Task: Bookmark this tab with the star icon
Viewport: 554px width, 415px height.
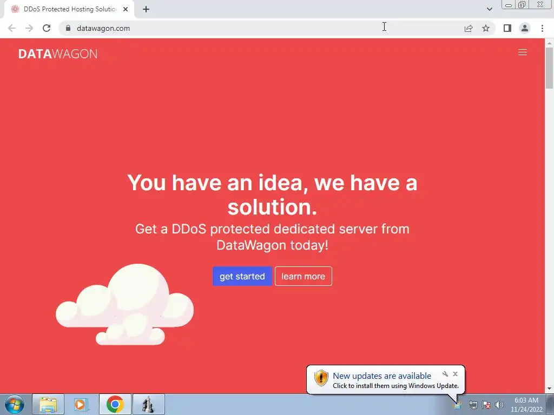Action: [x=486, y=28]
